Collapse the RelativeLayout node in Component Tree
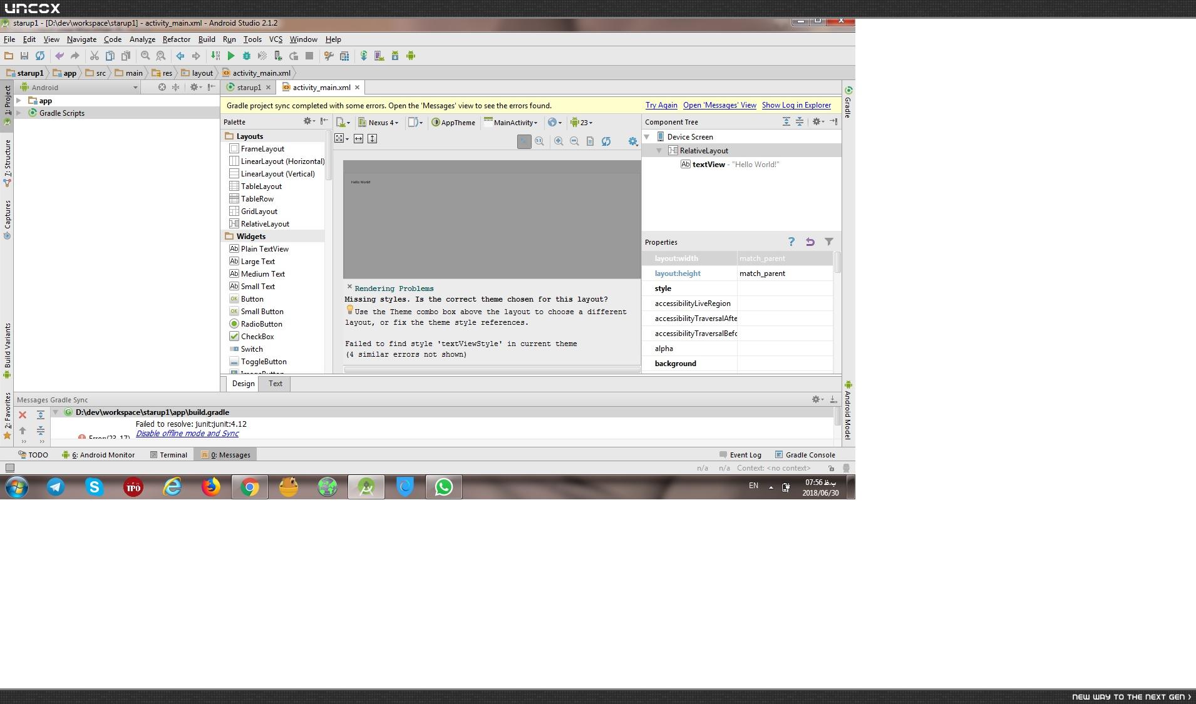Viewport: 1196px width, 704px height. pos(659,151)
